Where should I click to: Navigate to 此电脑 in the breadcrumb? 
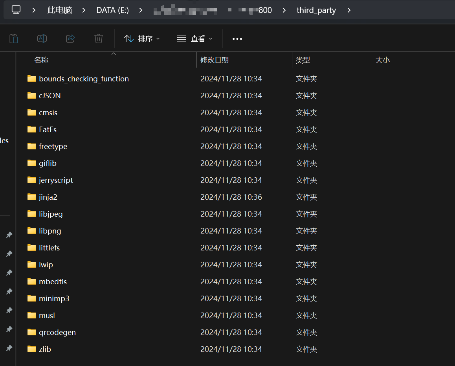tap(59, 10)
